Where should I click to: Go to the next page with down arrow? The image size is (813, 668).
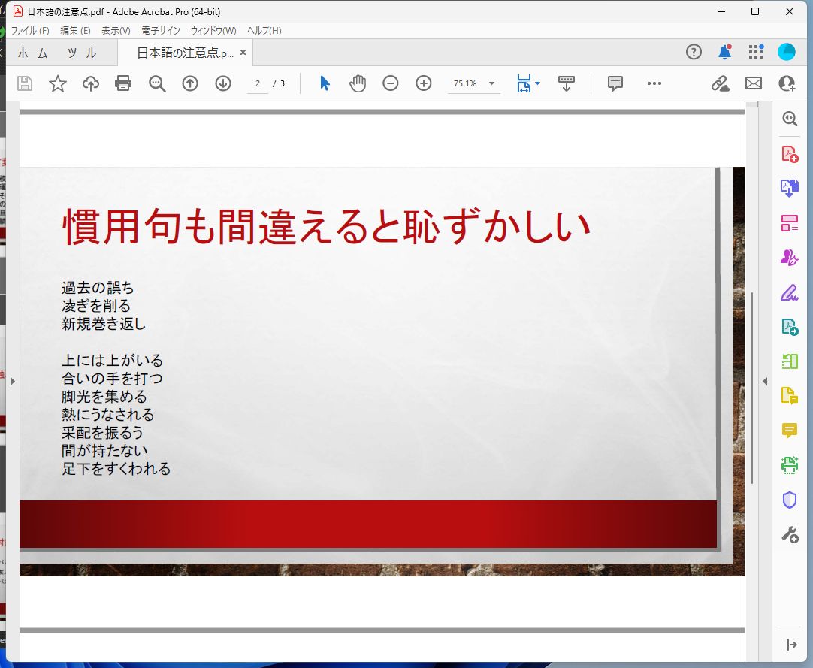coord(223,83)
